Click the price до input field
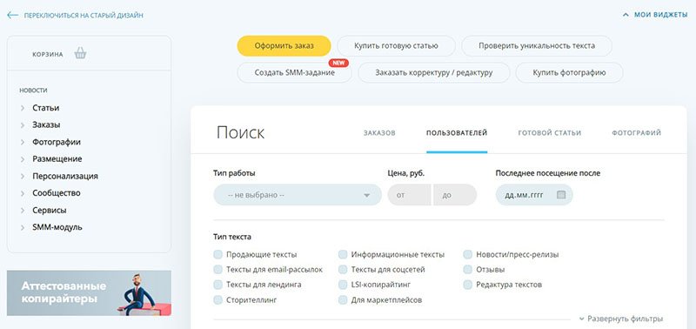The width and height of the screenshot is (696, 329). (x=455, y=195)
